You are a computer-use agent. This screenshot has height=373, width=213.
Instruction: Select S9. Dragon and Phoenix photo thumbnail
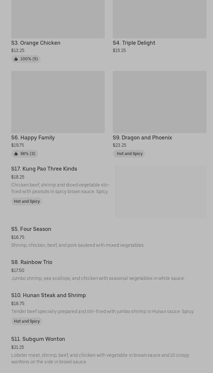[159, 102]
